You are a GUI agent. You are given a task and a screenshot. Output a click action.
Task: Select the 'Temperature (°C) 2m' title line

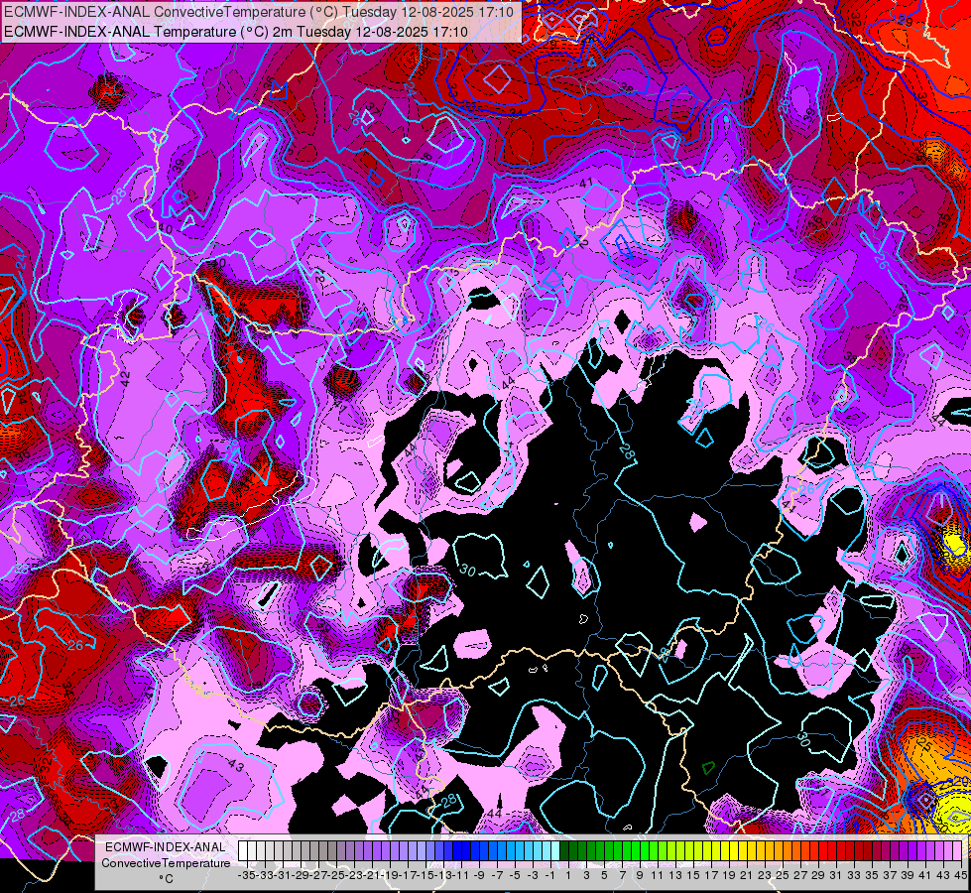coord(235,32)
